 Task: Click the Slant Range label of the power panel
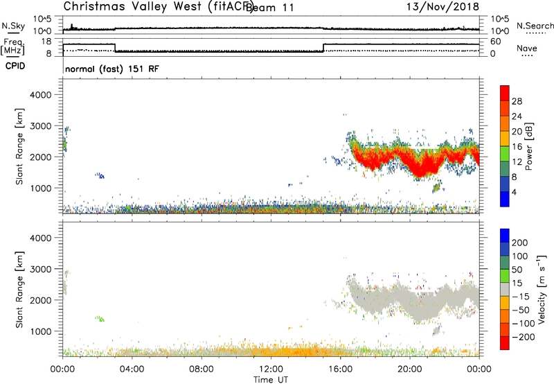(19, 146)
